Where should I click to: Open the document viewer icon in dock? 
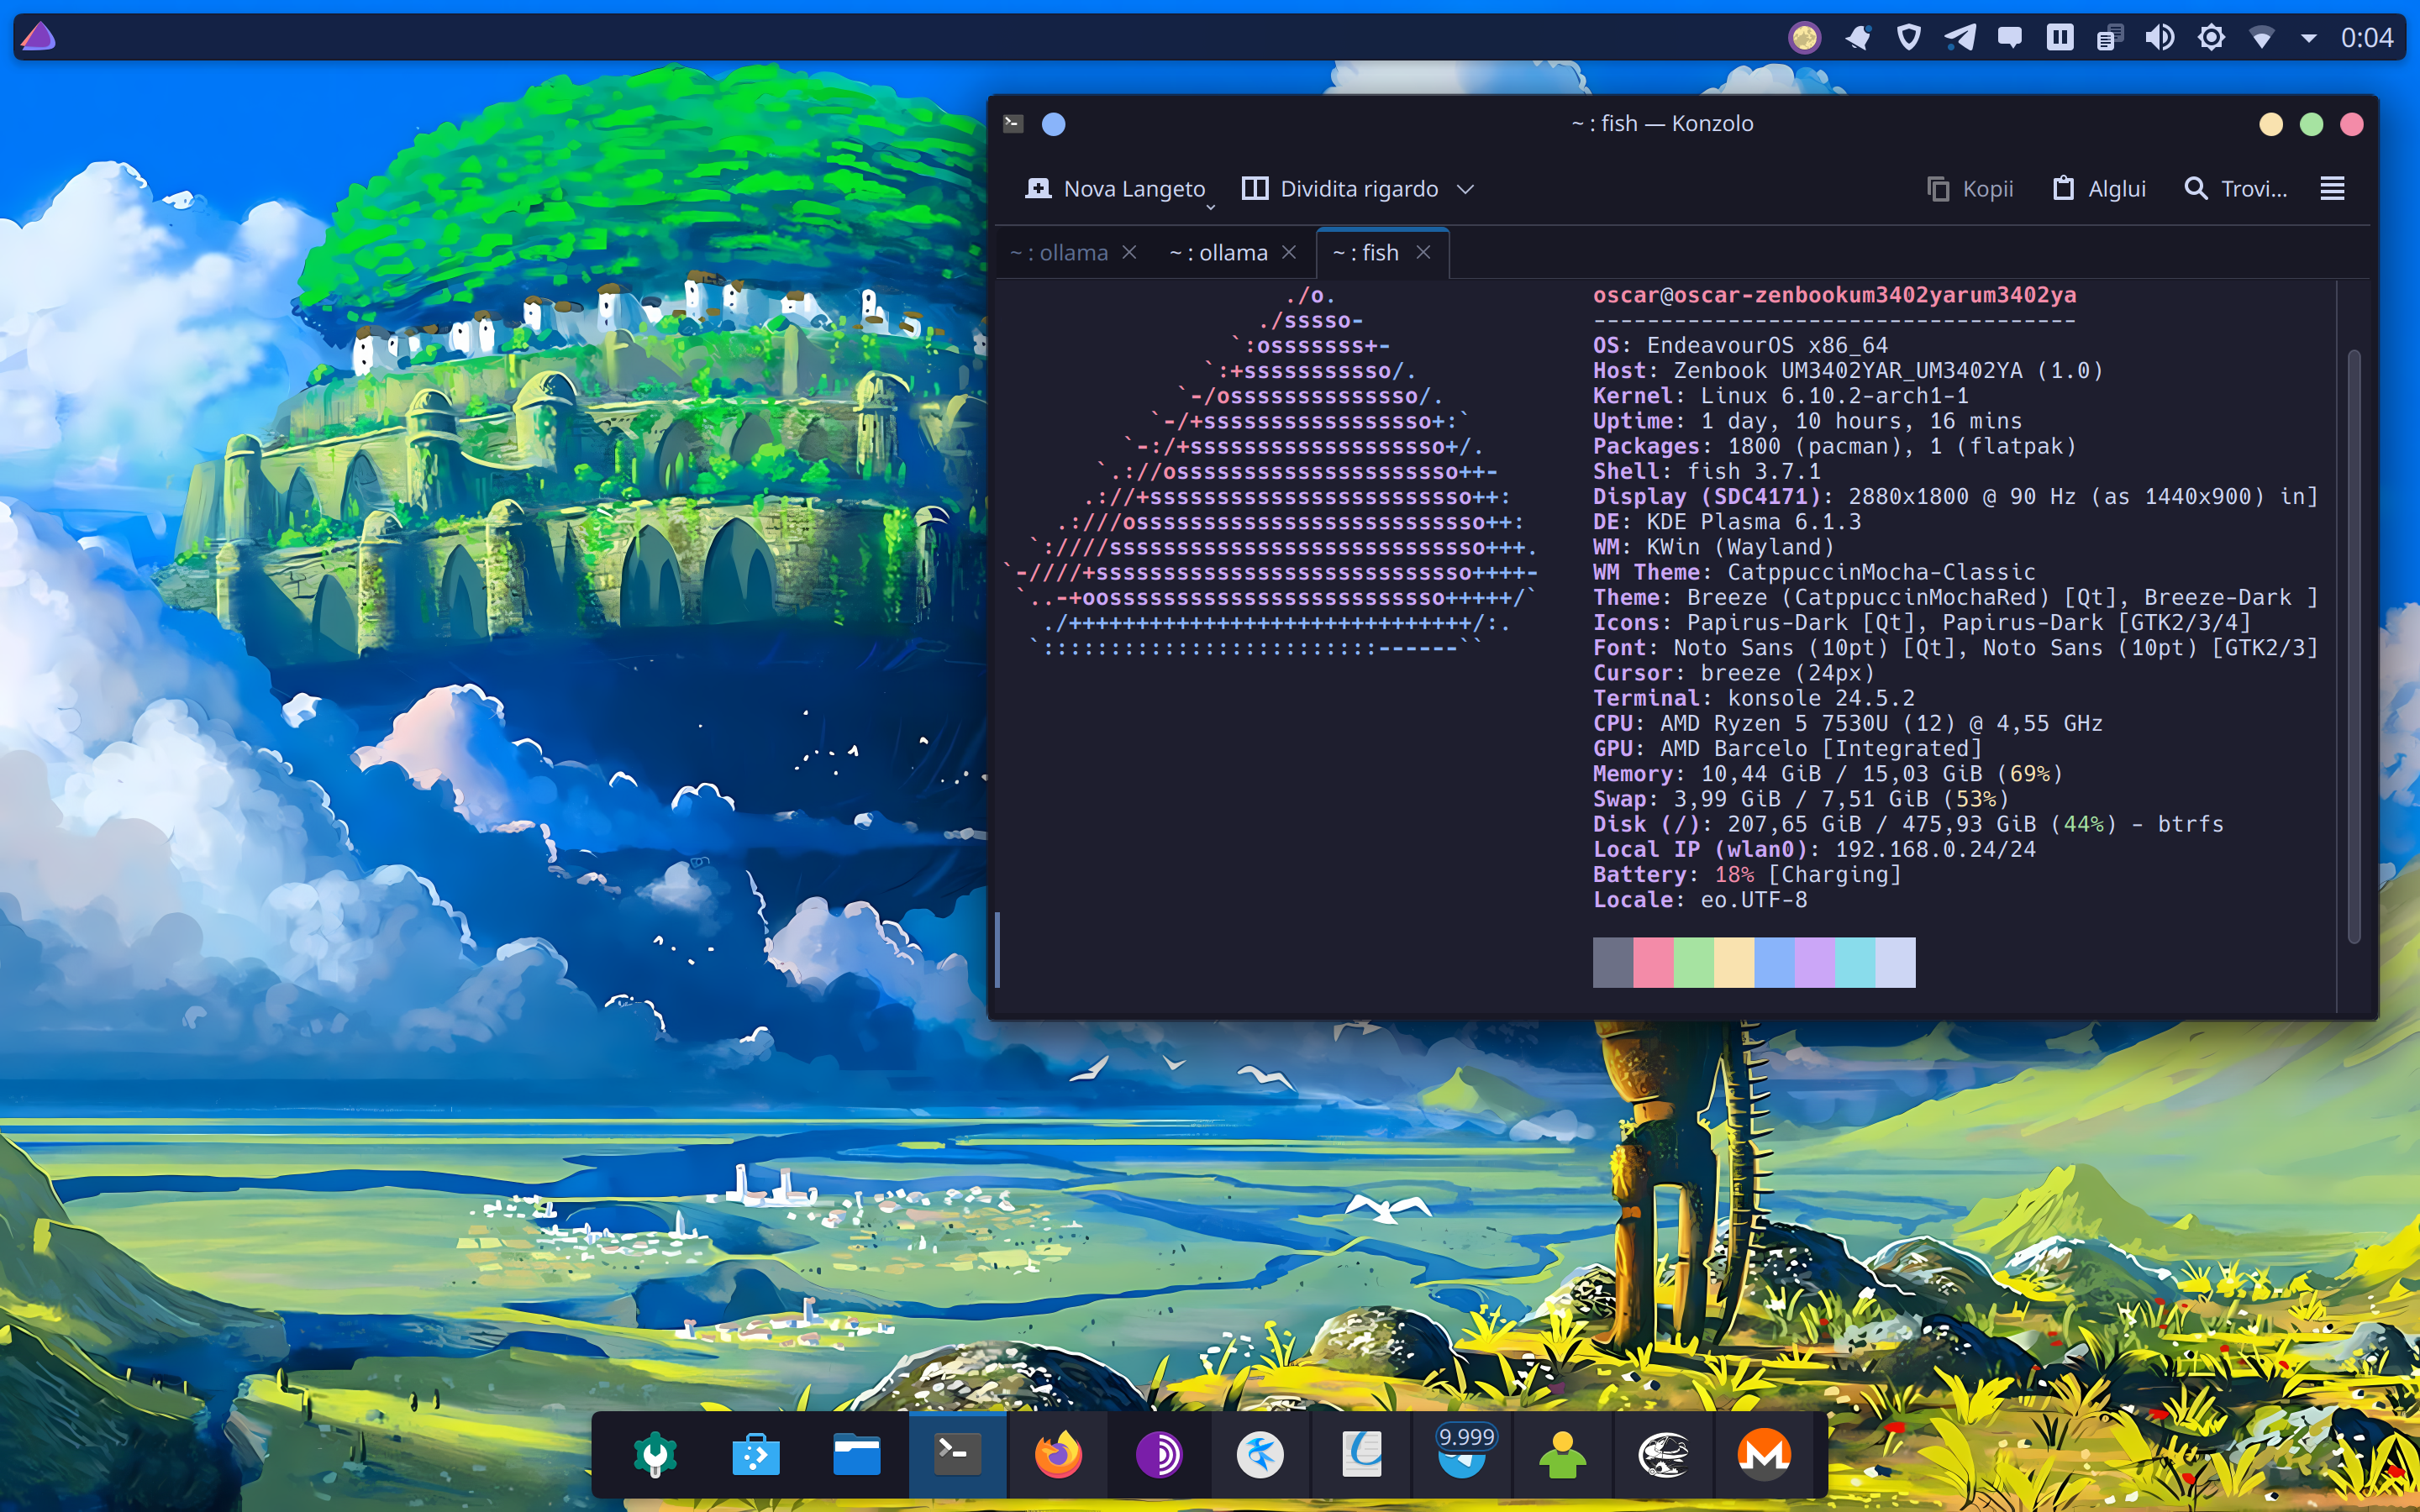(x=1361, y=1454)
